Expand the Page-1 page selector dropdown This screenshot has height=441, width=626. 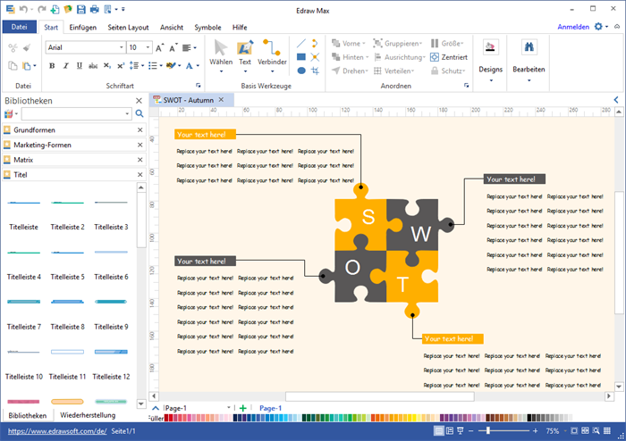pos(232,408)
